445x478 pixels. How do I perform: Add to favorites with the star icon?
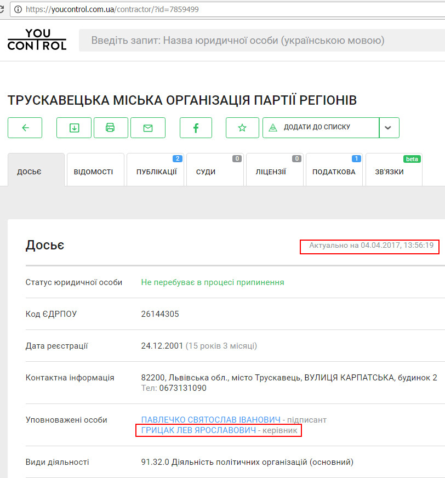242,128
